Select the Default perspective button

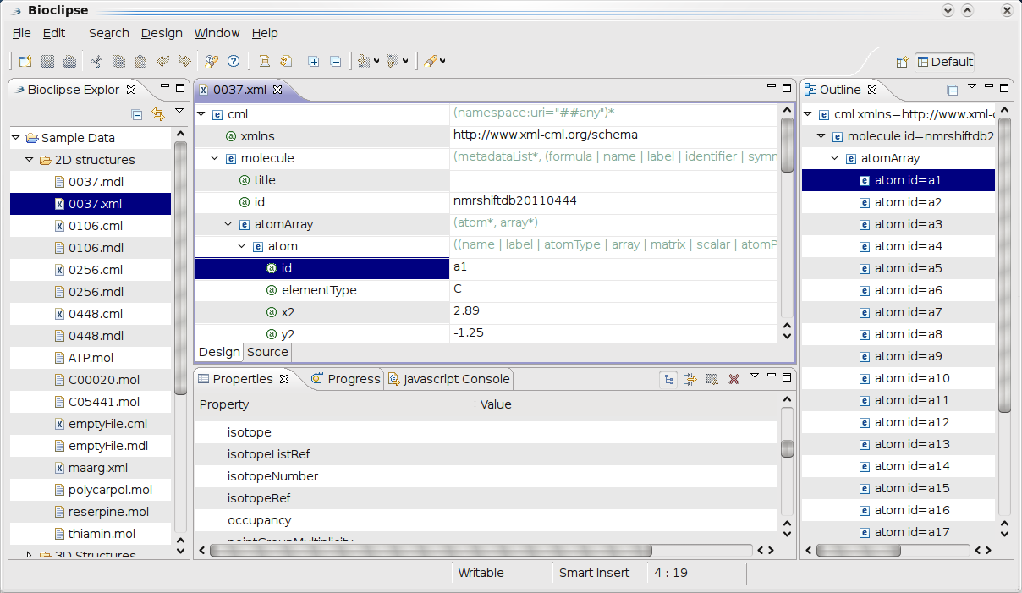[944, 62]
